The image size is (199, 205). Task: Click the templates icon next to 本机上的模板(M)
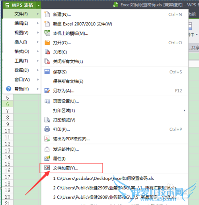tap(47, 33)
